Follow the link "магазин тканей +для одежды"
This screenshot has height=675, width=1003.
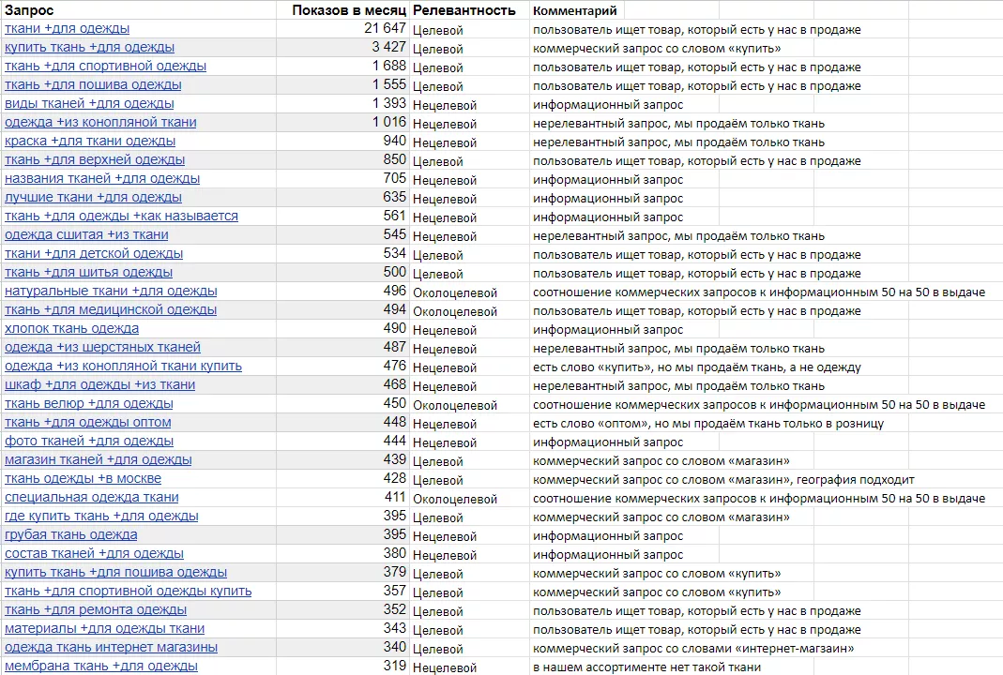pos(99,460)
